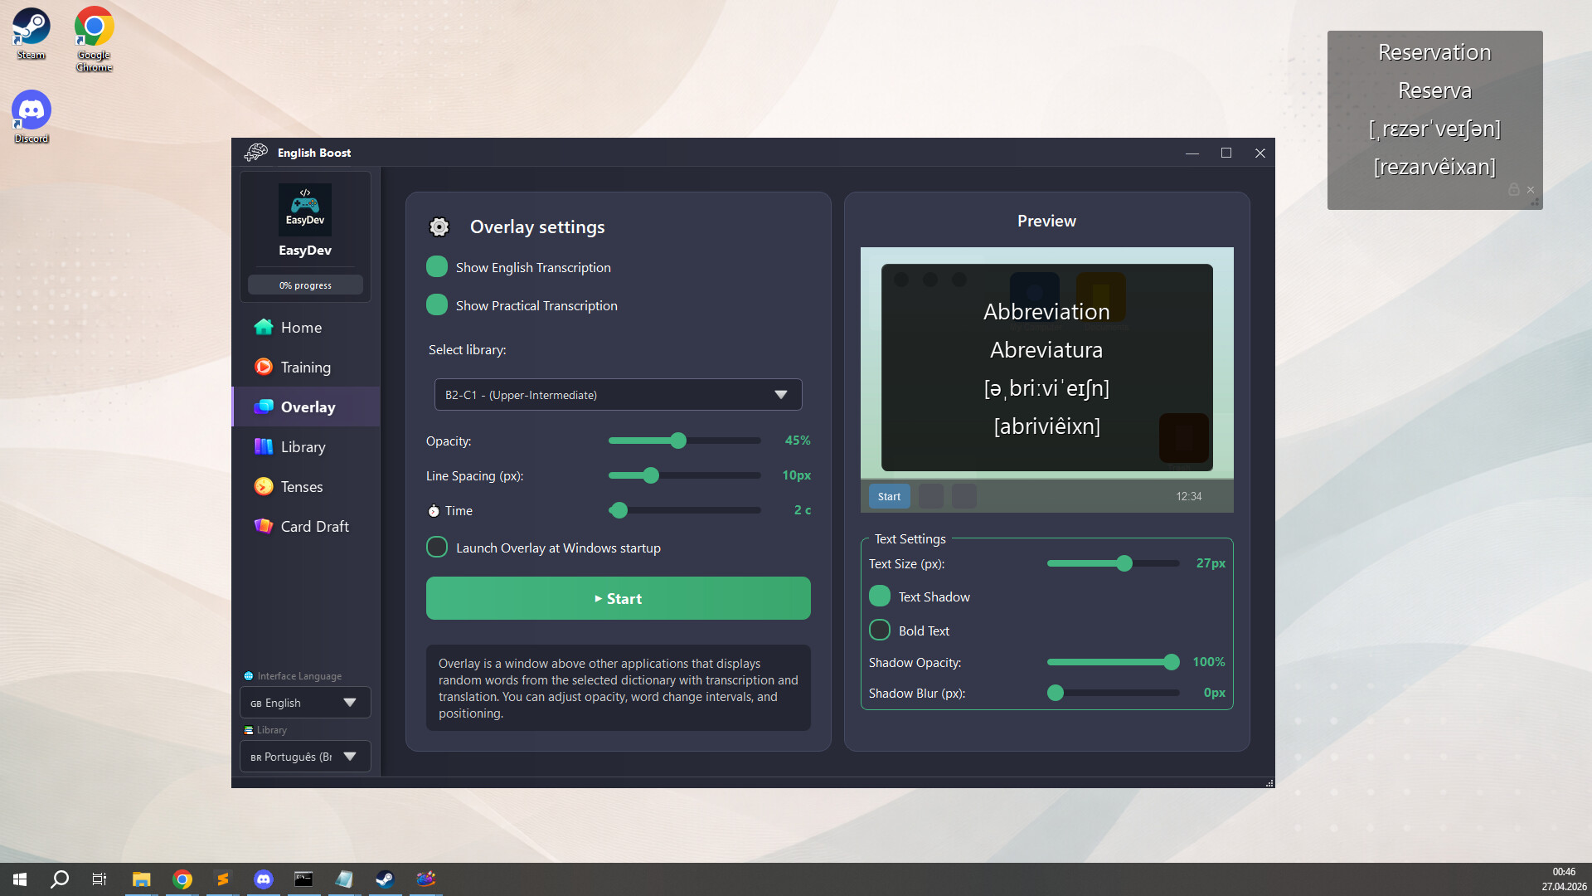Enable Launch Overlay at Windows startup

[x=437, y=548]
